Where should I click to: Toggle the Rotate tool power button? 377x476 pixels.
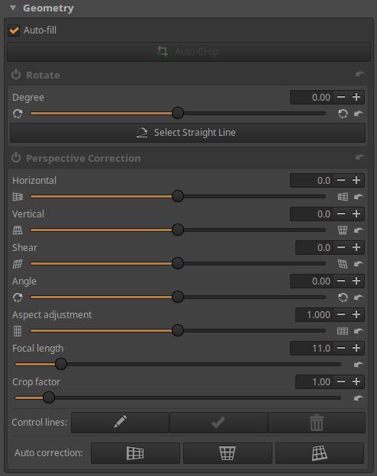point(16,75)
